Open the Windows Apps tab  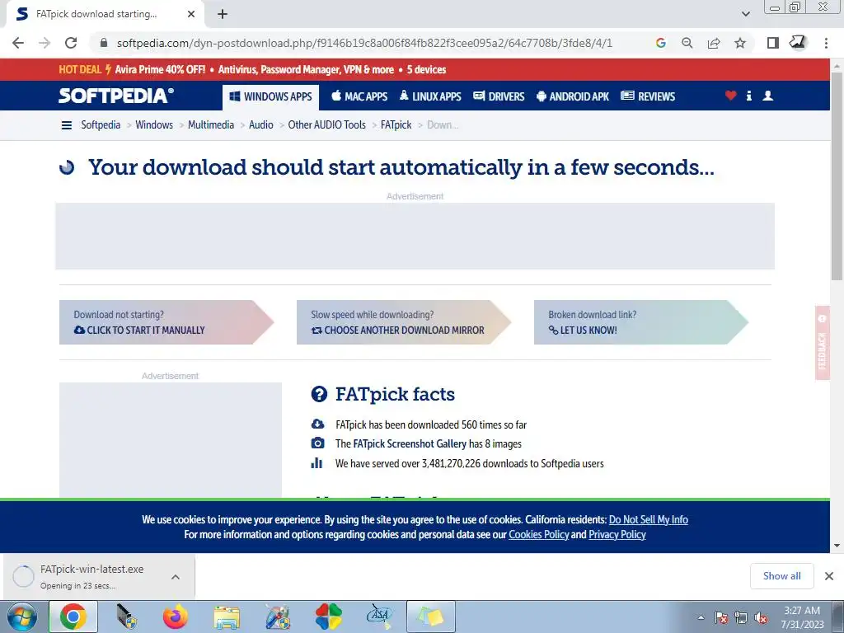(x=270, y=97)
